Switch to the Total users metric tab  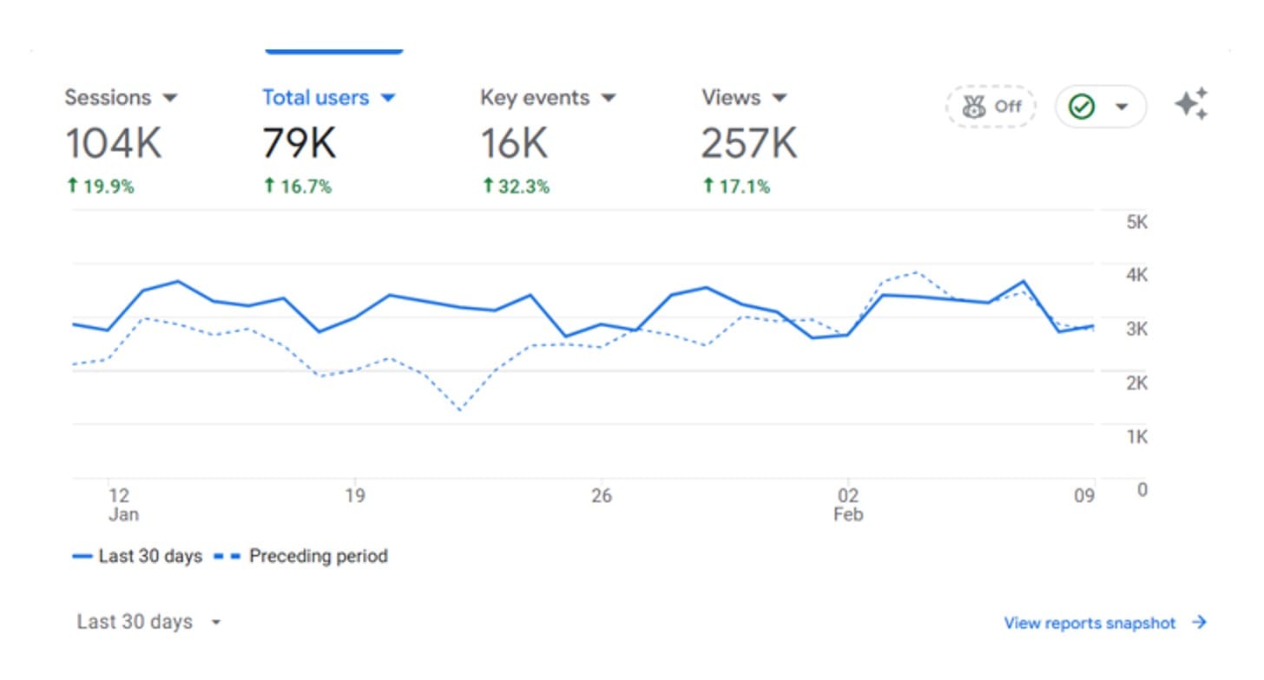click(316, 98)
